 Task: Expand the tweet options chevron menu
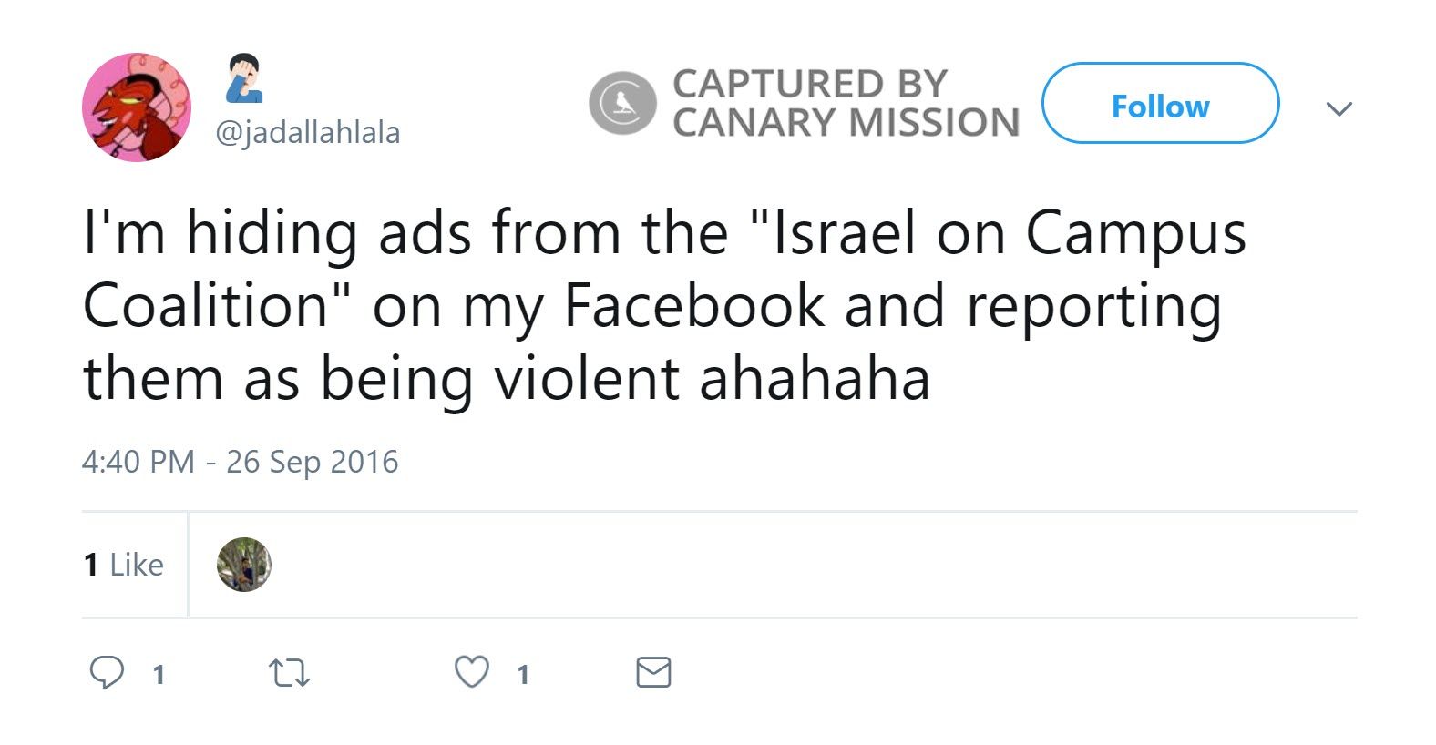click(x=1339, y=109)
